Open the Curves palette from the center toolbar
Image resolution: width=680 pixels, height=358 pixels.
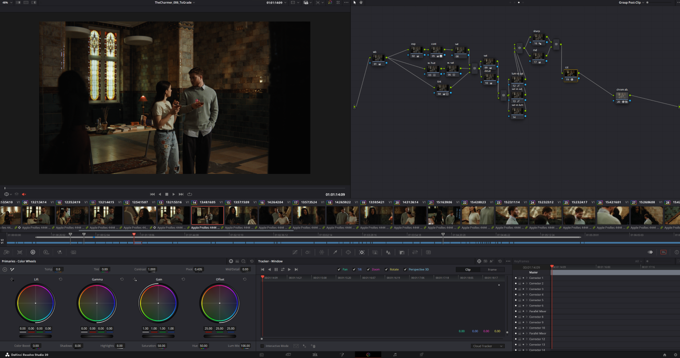tap(295, 252)
